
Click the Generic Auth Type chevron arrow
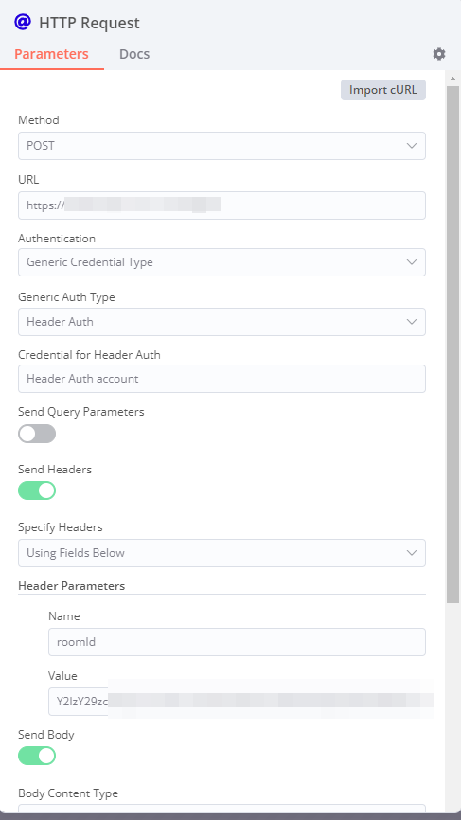pyautogui.click(x=412, y=322)
